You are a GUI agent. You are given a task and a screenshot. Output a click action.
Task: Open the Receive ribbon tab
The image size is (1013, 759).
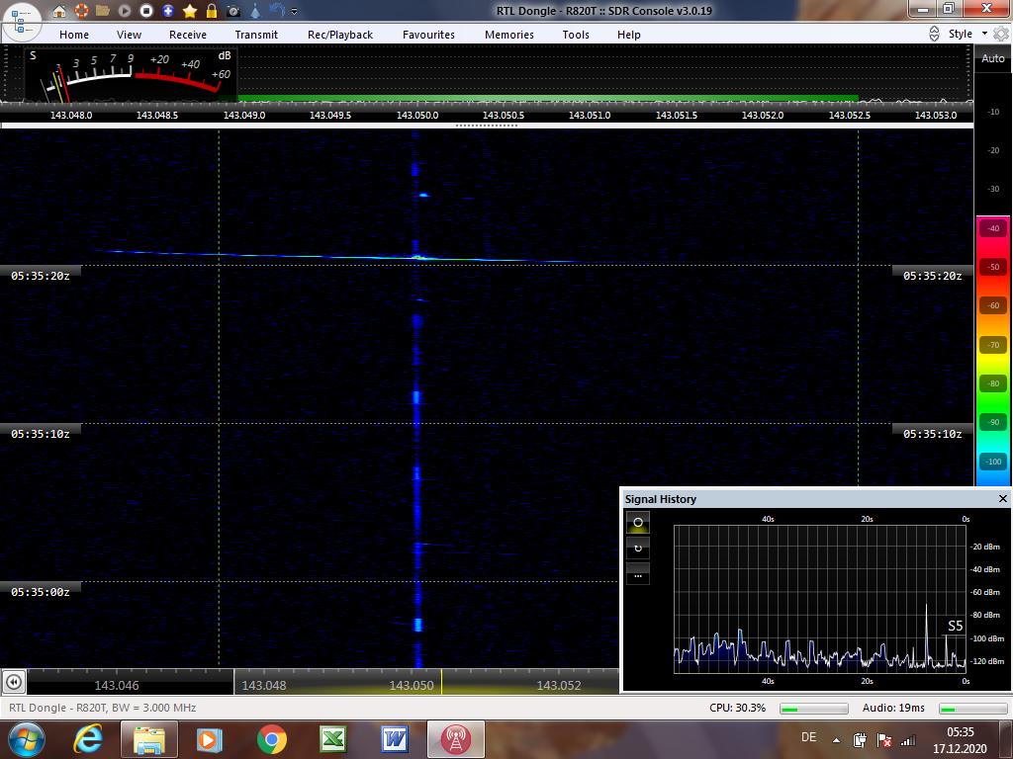[188, 35]
